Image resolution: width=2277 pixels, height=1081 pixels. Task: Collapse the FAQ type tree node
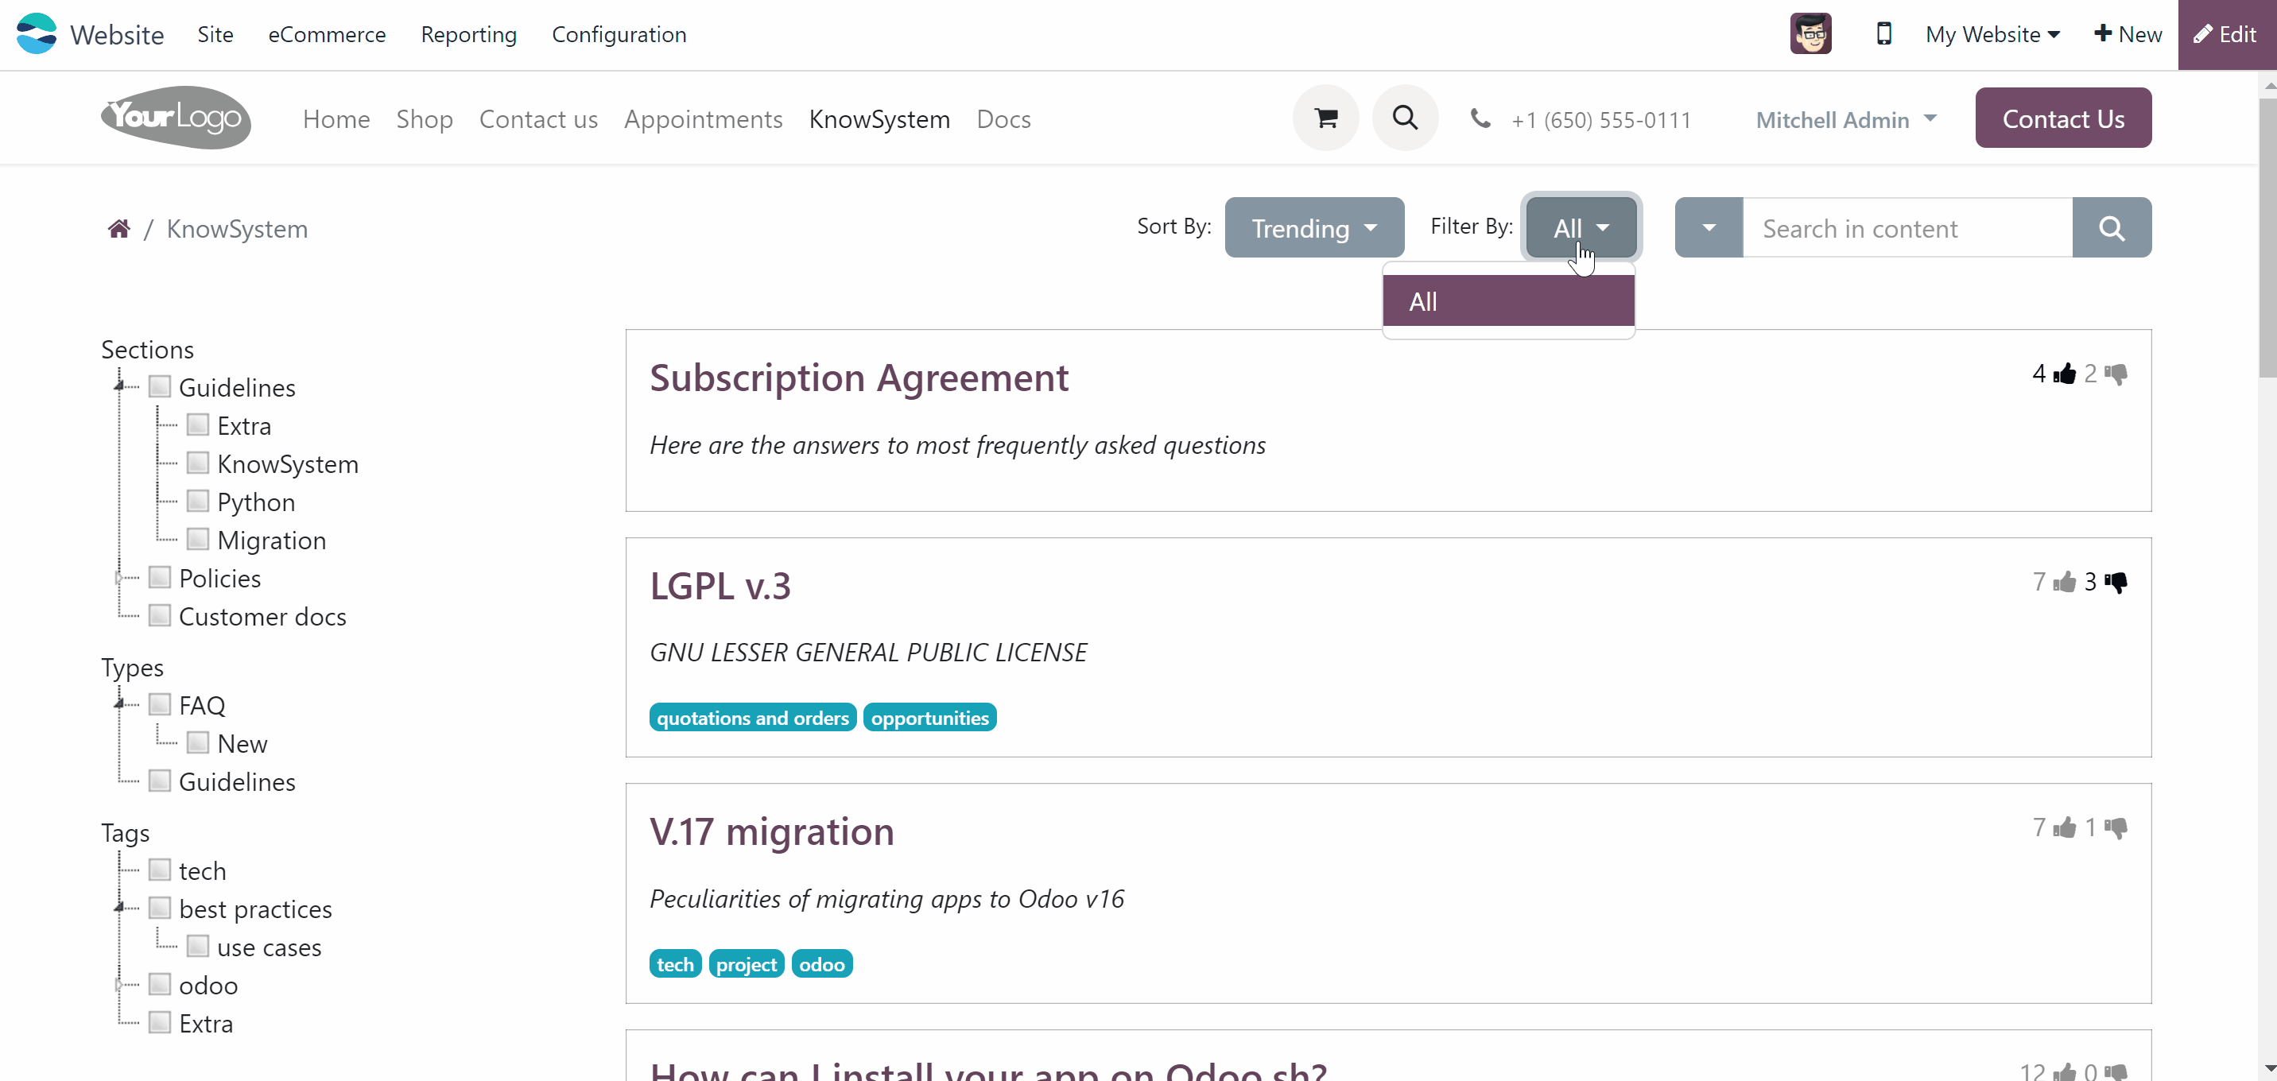point(119,704)
